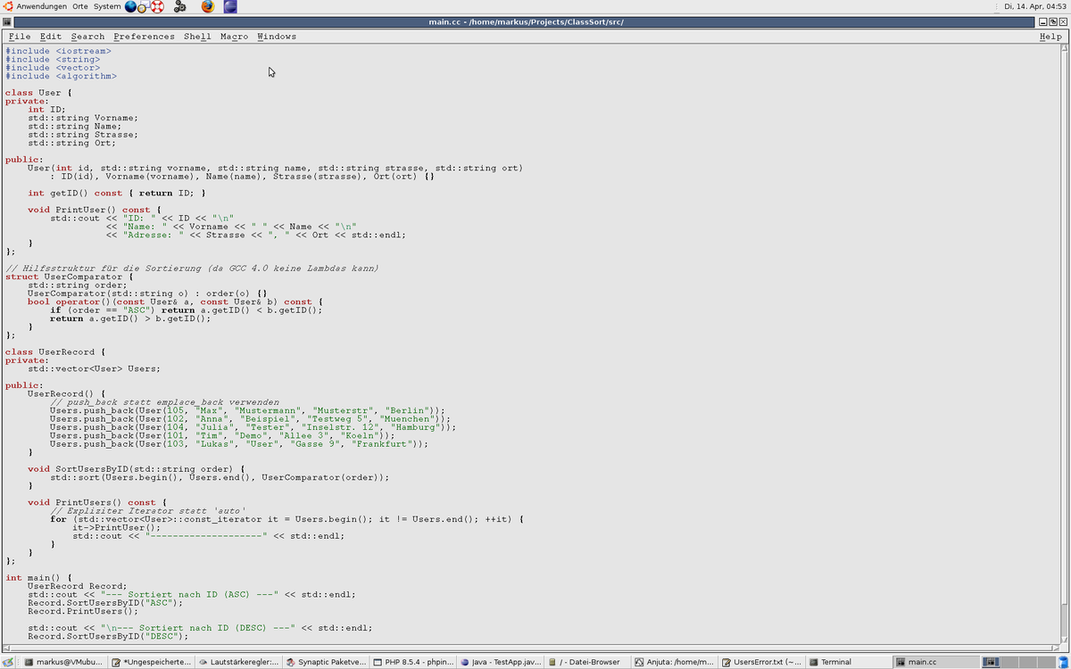Open the Anwendungen panel menu

41,6
